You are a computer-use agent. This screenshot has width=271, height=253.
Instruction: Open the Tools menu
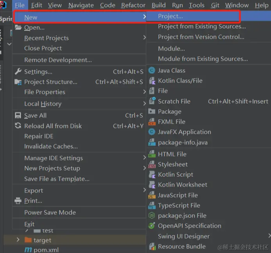coord(197,5)
